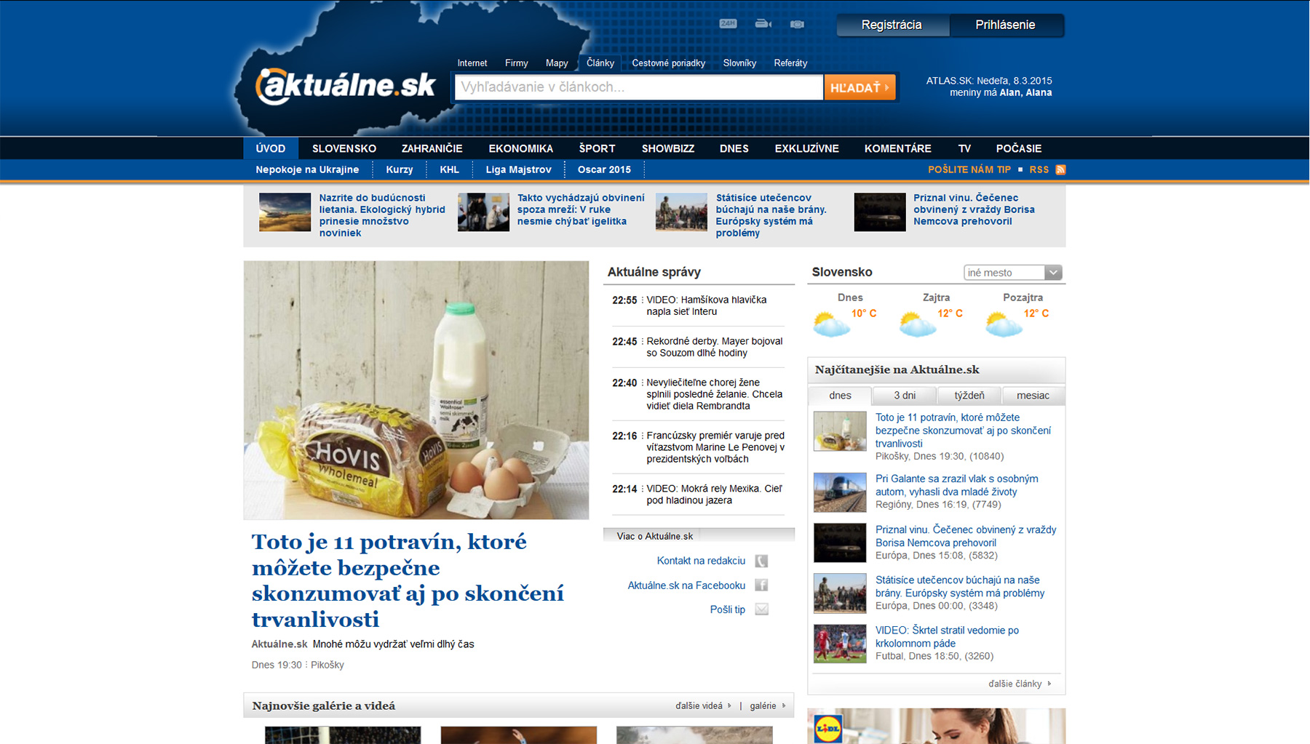1310x744 pixels.
Task: Open the video camera icon in header
Action: (x=763, y=24)
